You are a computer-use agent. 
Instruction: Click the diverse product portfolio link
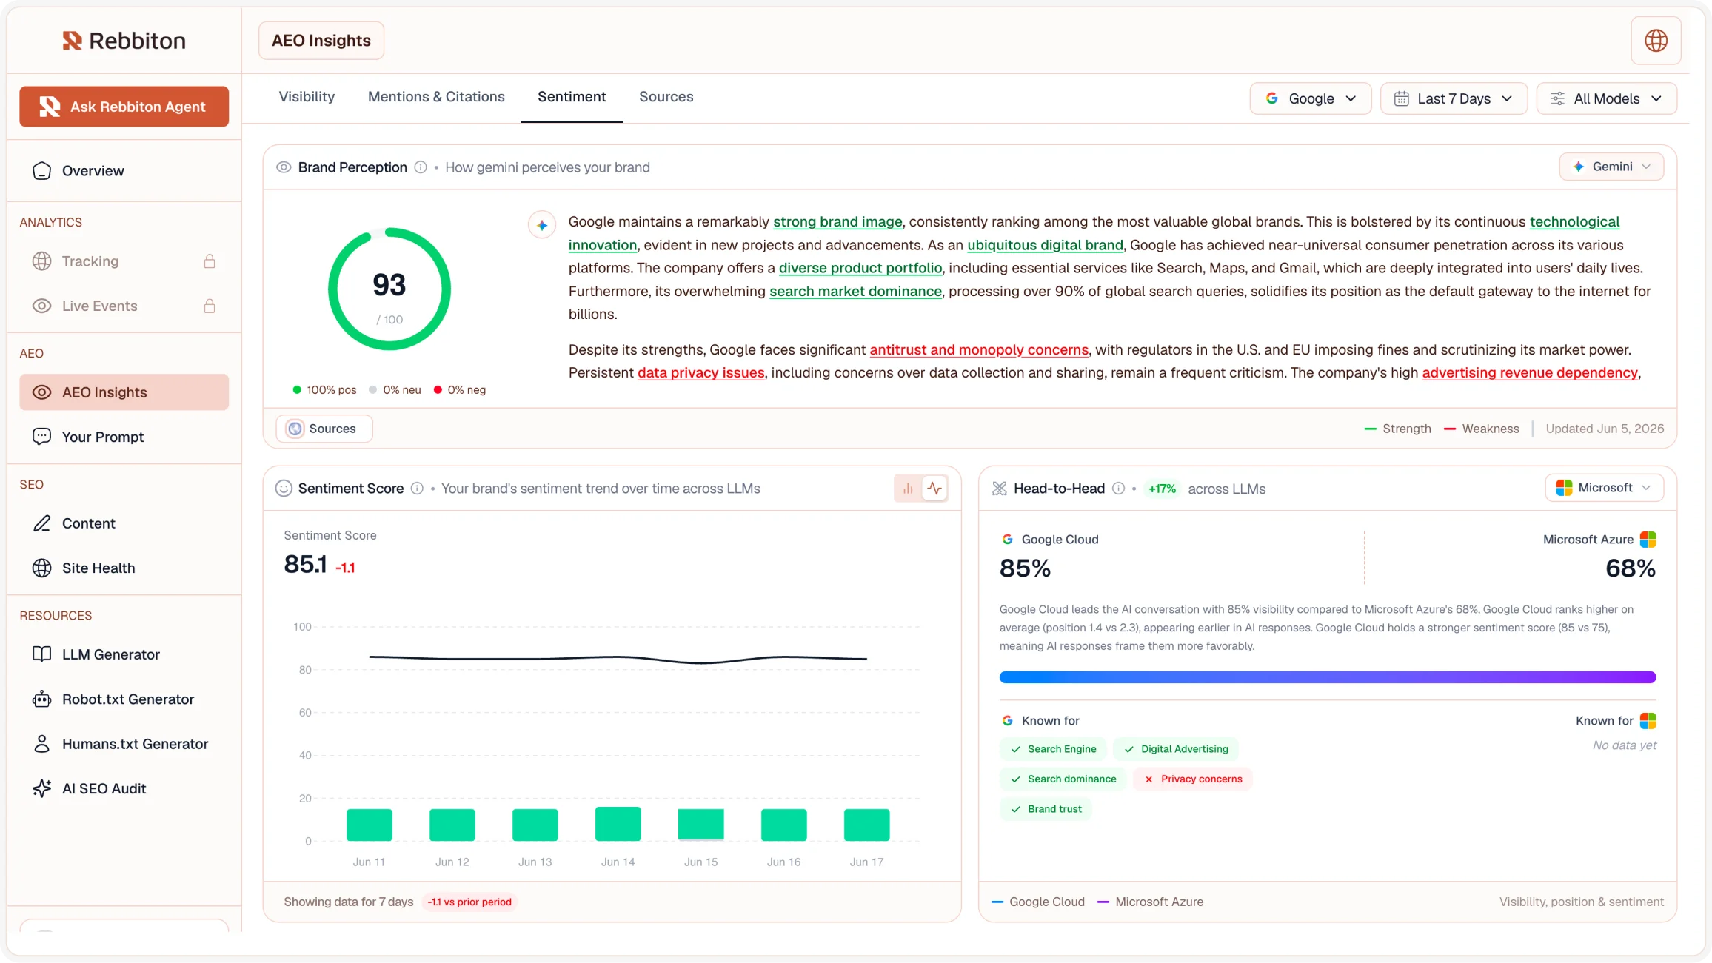860,268
